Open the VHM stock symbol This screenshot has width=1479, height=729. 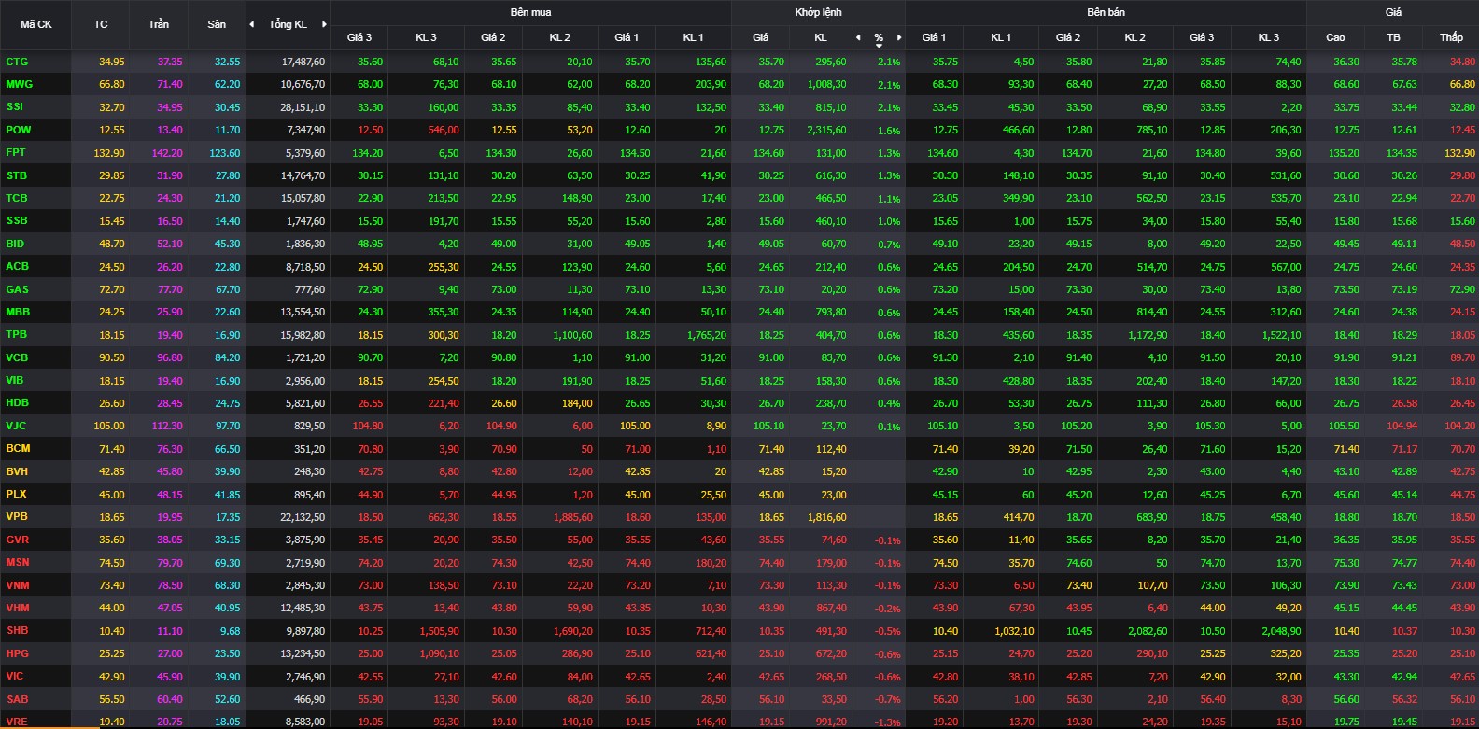(18, 608)
